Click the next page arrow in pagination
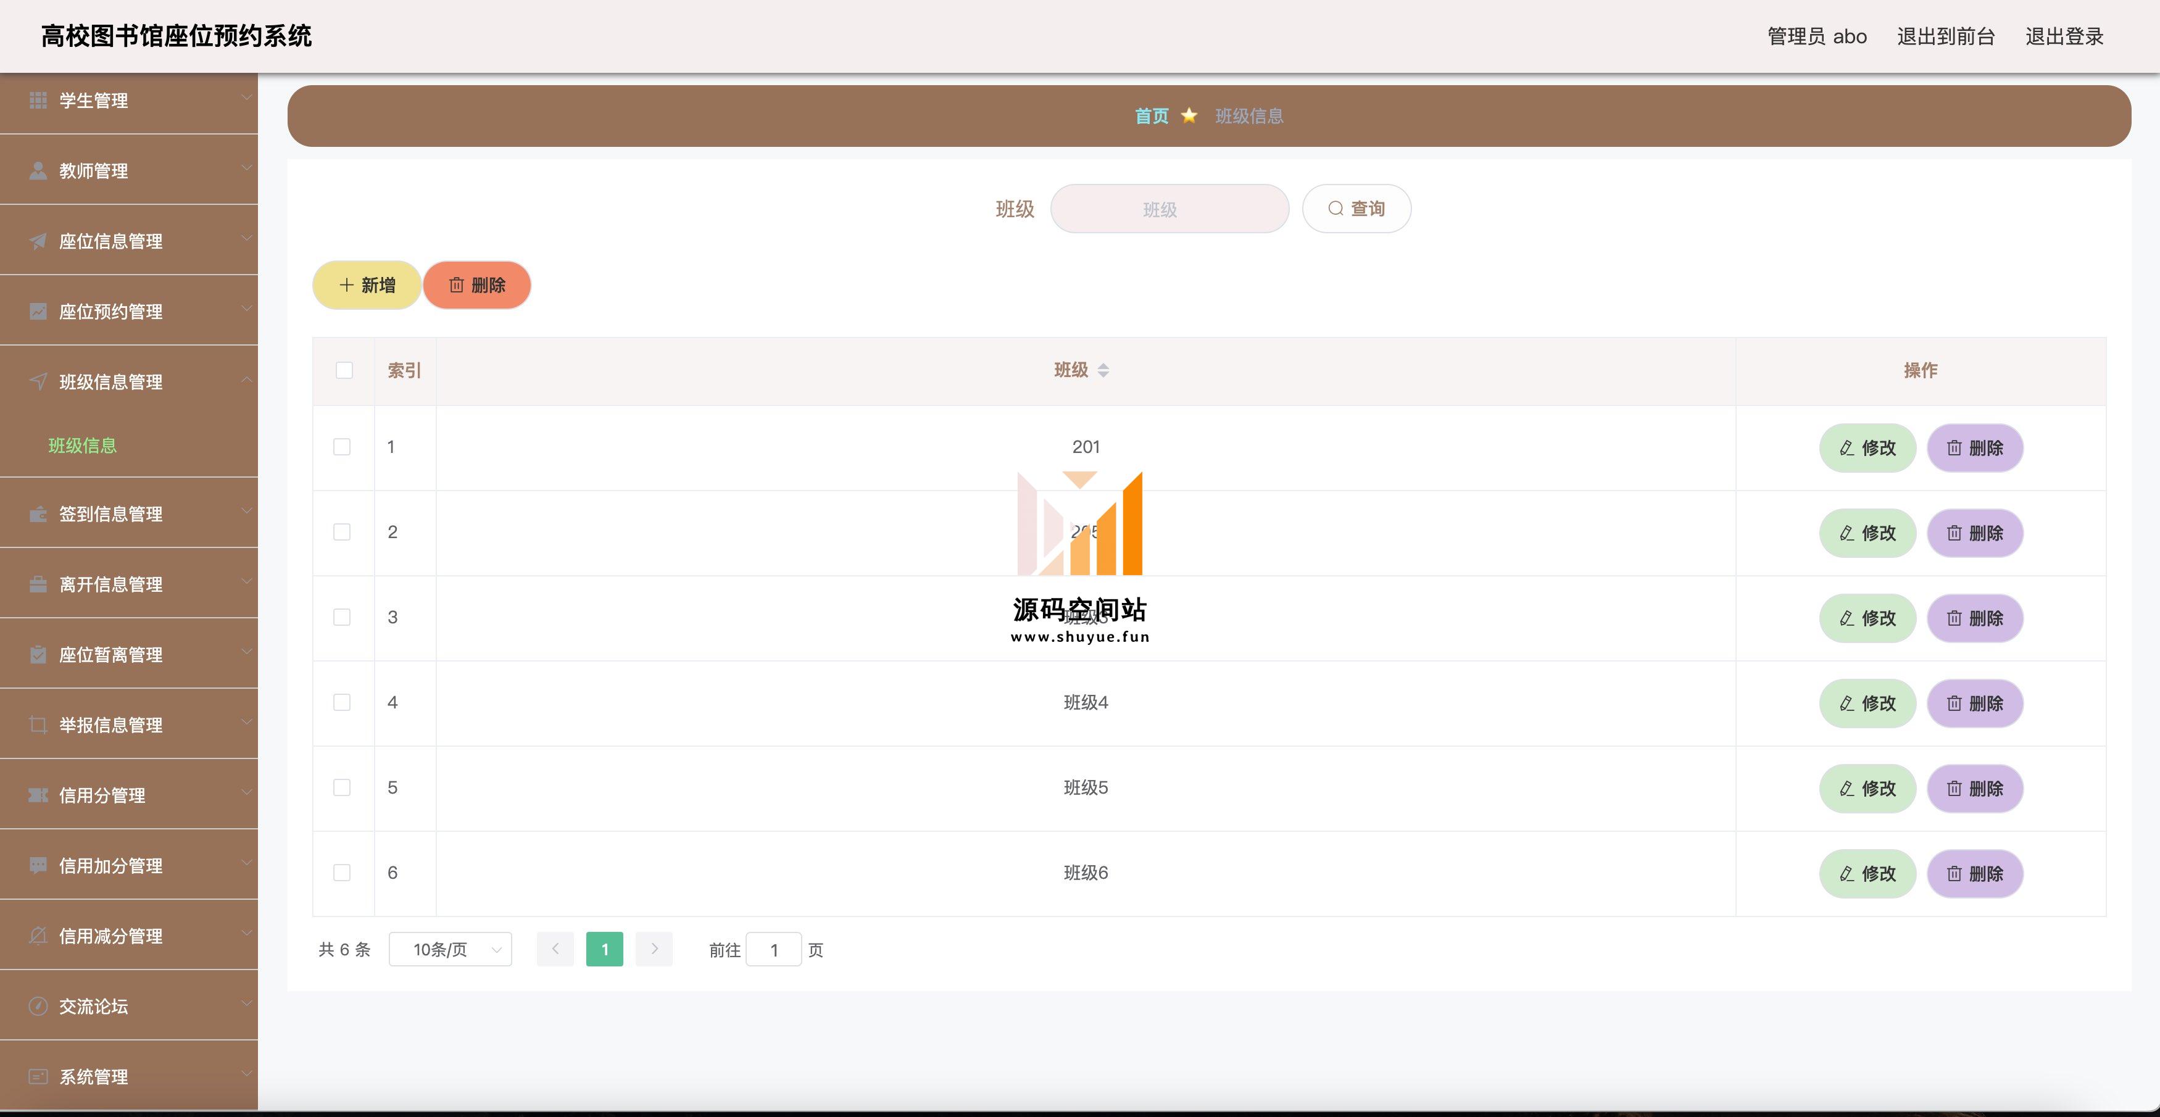This screenshot has width=2160, height=1117. point(654,949)
